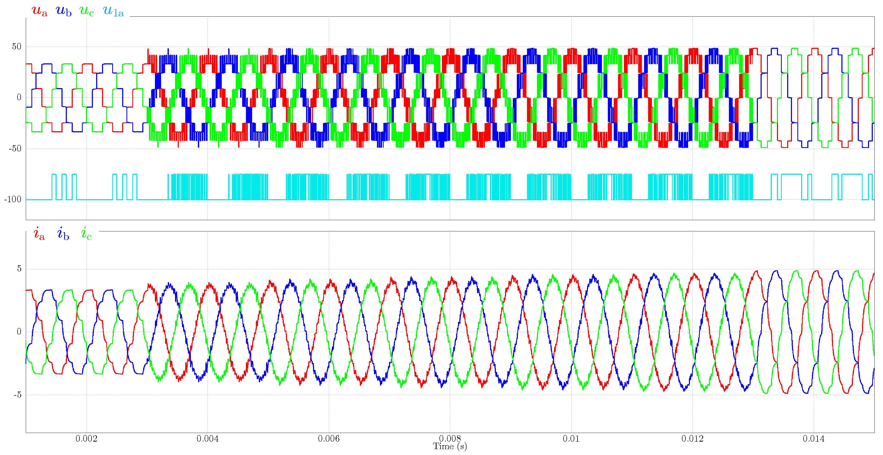Click the 0.006 time axis tick
883x455 pixels.
pos(329,439)
